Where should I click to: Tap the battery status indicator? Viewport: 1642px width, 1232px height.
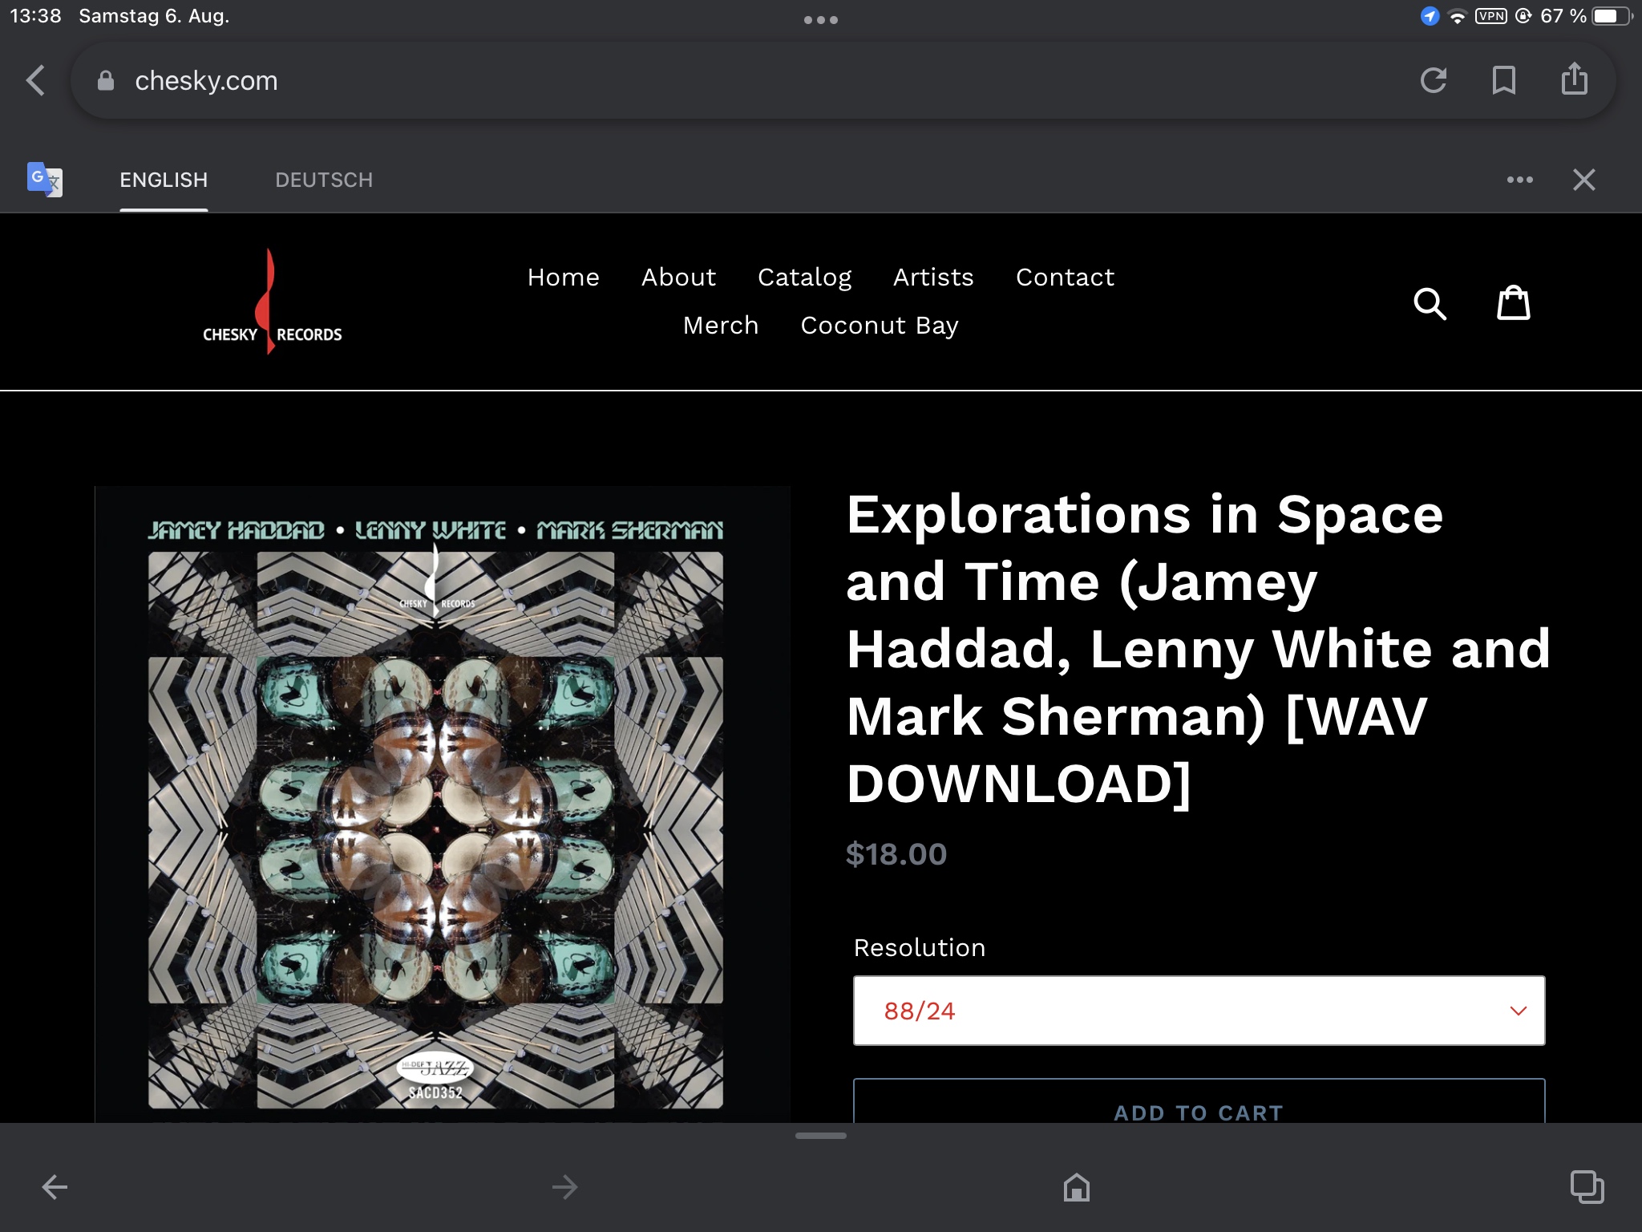(x=1612, y=16)
